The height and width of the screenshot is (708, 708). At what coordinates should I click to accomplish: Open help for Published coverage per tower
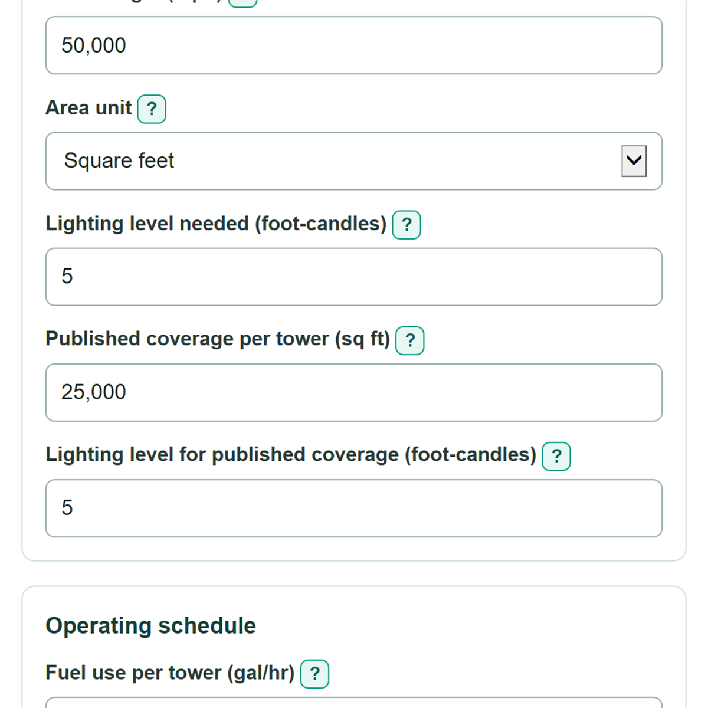point(410,340)
